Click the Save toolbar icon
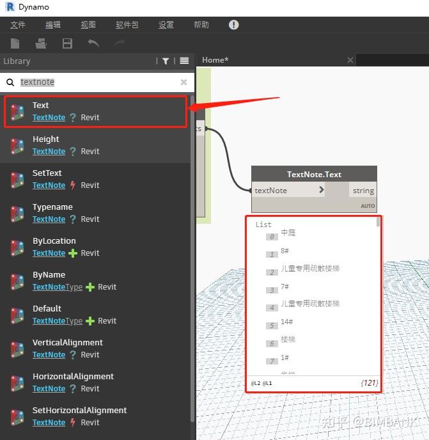The image size is (429, 440). pos(67,43)
